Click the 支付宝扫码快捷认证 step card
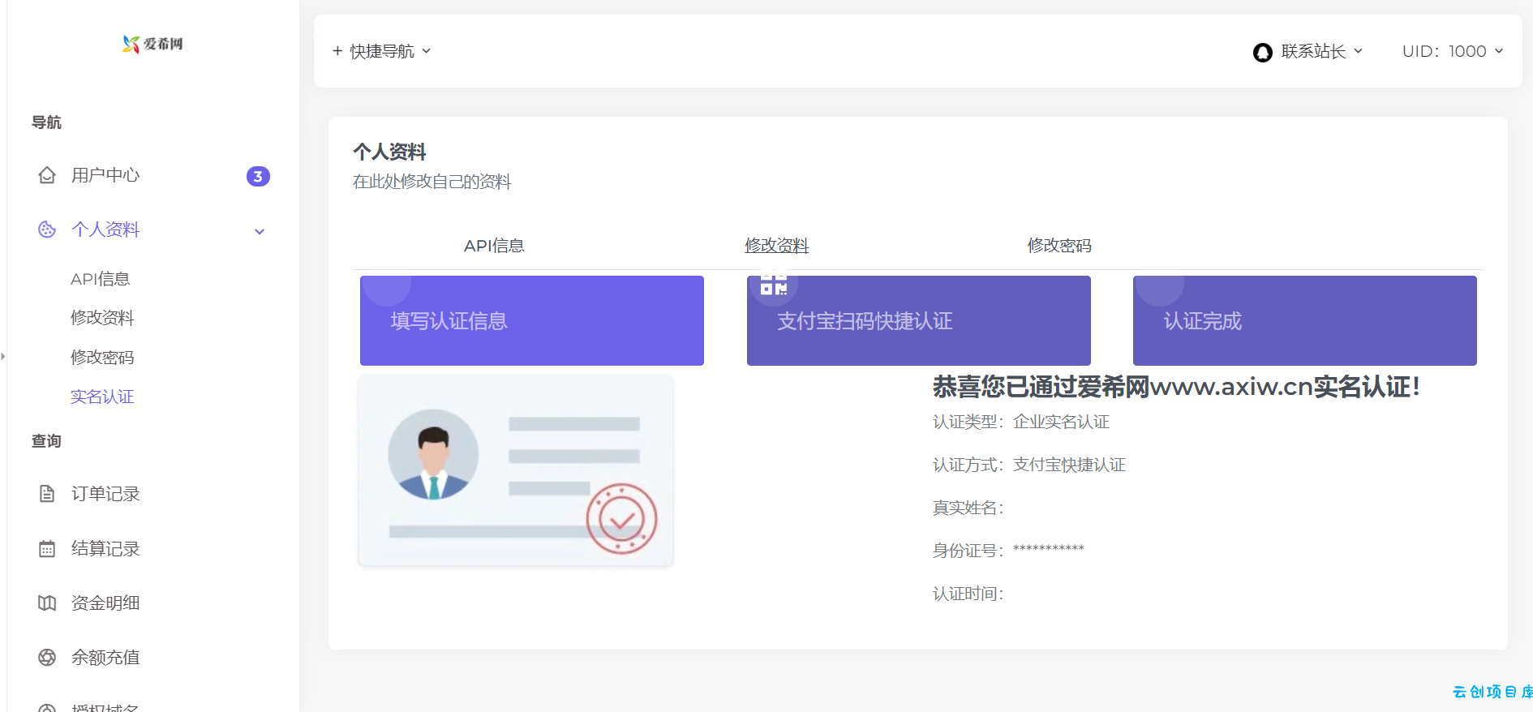Viewport: 1533px width, 712px height. pyautogui.click(x=919, y=321)
